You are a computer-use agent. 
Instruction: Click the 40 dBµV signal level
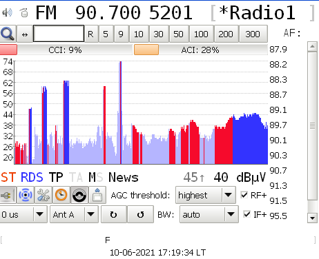coord(240,178)
